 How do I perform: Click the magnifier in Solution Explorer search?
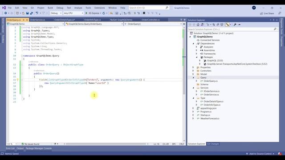pos(275,29)
